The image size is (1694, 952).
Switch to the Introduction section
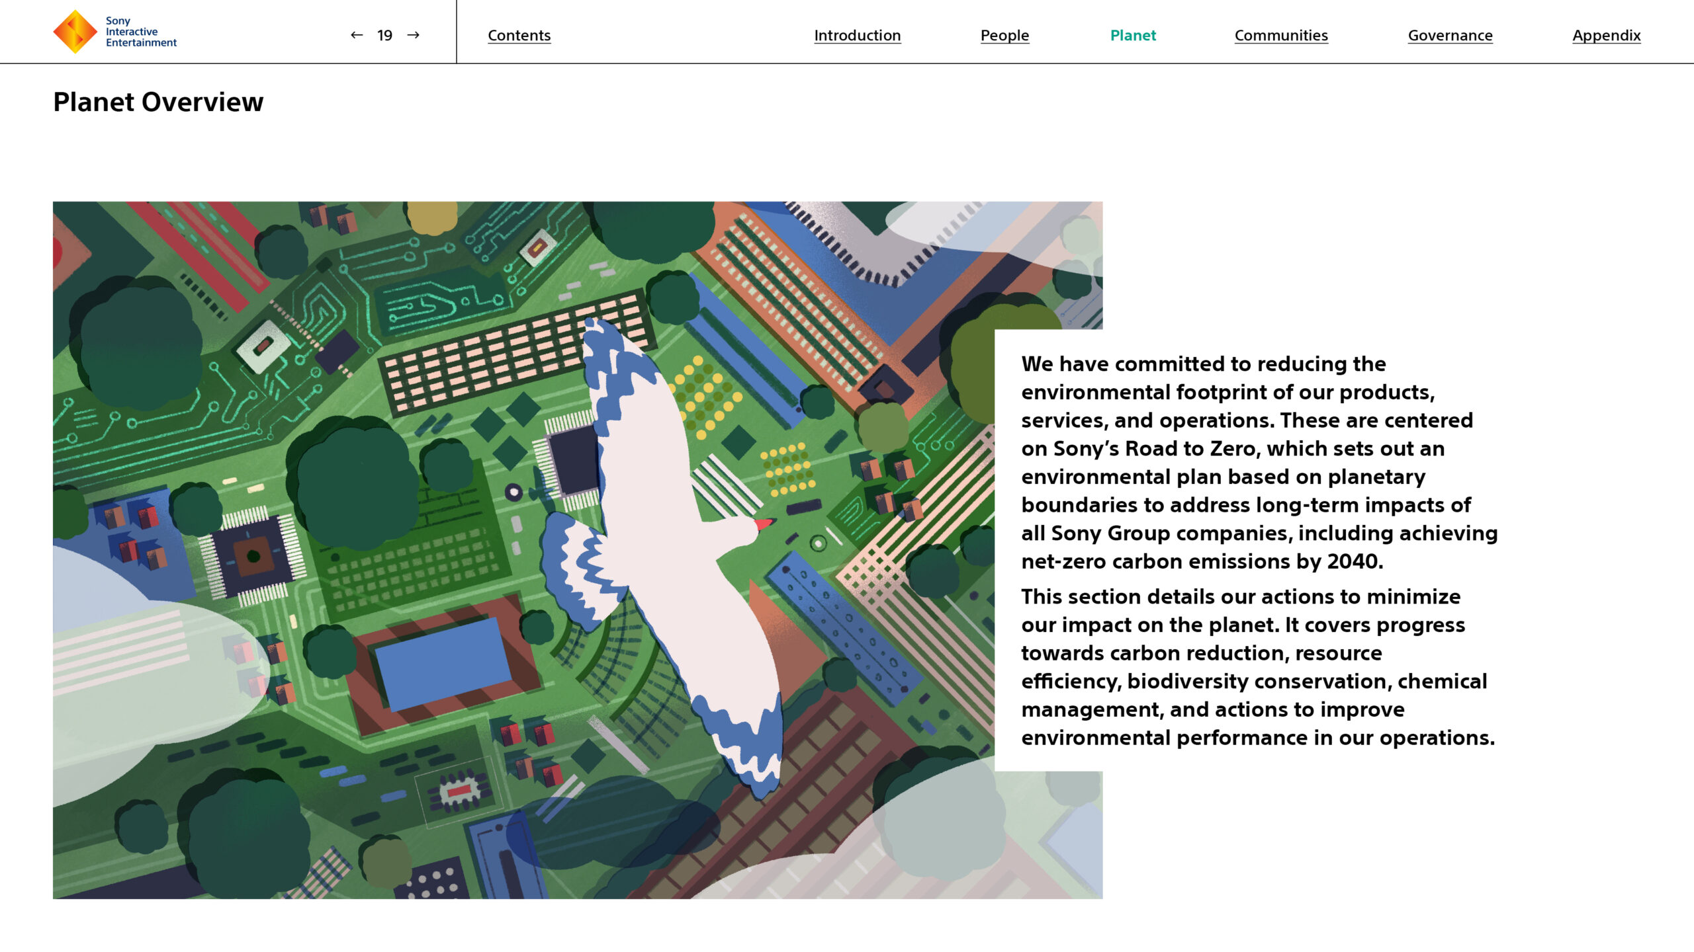857,36
